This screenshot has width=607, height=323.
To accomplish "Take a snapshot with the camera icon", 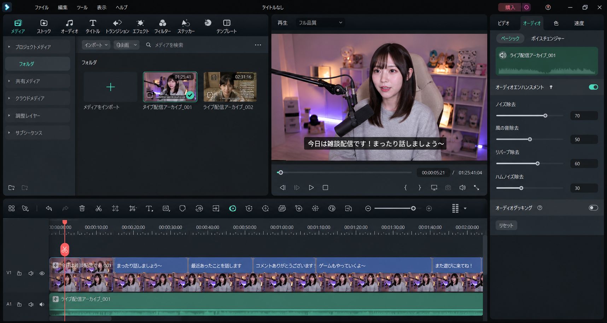I will (x=448, y=188).
